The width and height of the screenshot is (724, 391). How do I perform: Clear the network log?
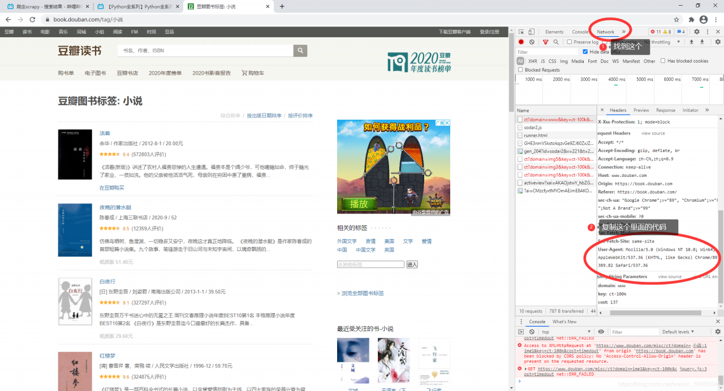532,42
